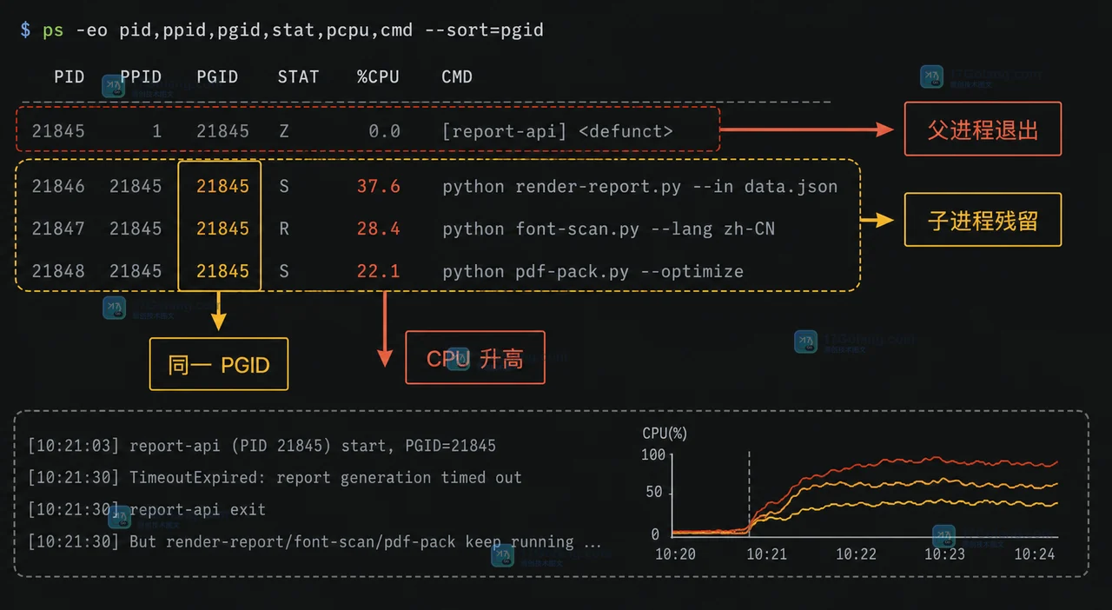Click the [report-api] <defunct> command
The image size is (1112, 610).
(557, 131)
